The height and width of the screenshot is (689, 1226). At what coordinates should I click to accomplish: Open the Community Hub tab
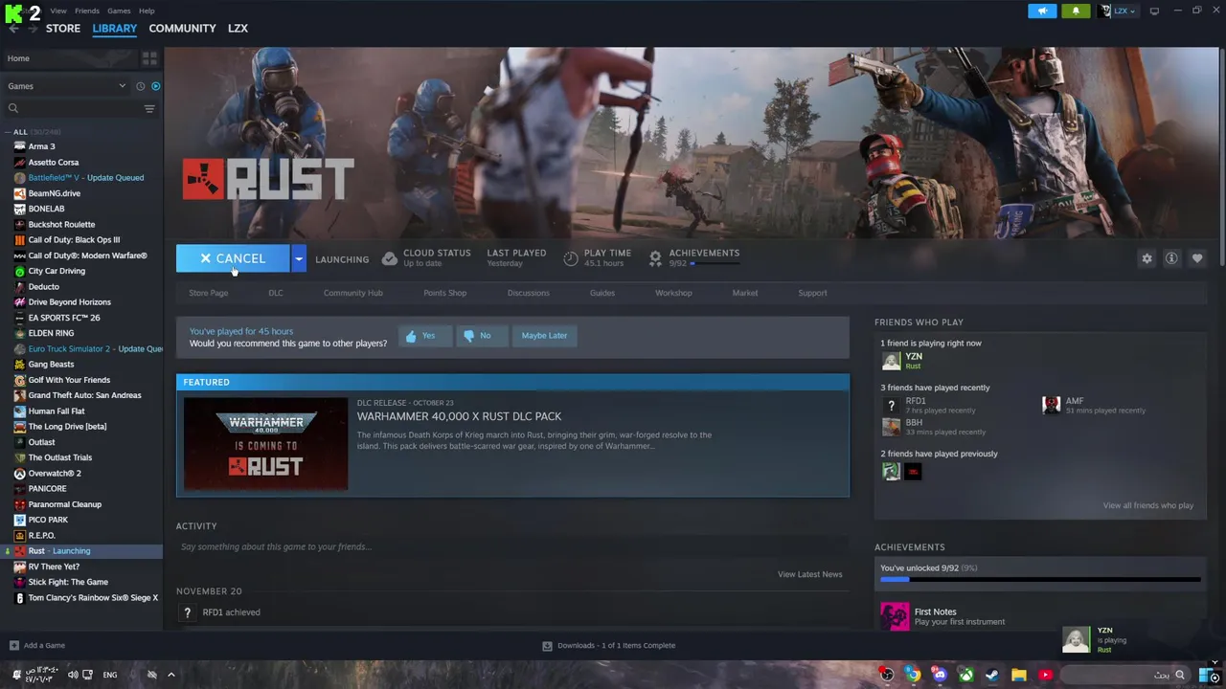click(353, 293)
